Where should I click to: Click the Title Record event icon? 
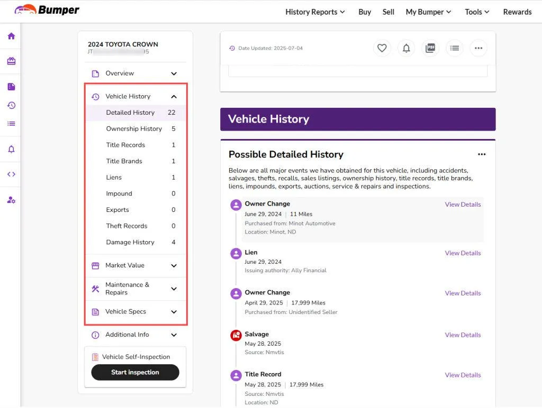tap(236, 375)
